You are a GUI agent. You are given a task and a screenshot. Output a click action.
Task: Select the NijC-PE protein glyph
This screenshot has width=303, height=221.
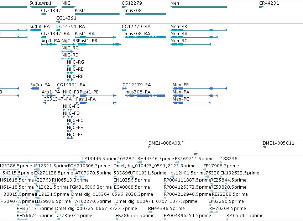pyautogui.click(x=69, y=131)
